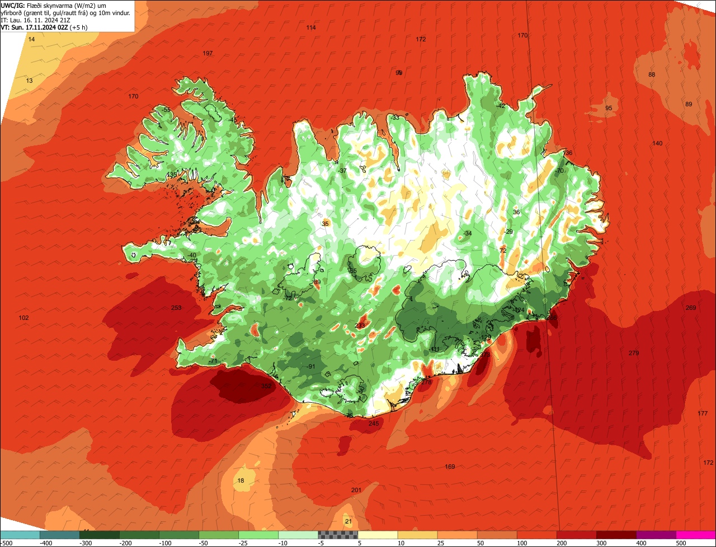The image size is (716, 547).
Task: Select the -71 value on the map
Action: tap(213, 361)
